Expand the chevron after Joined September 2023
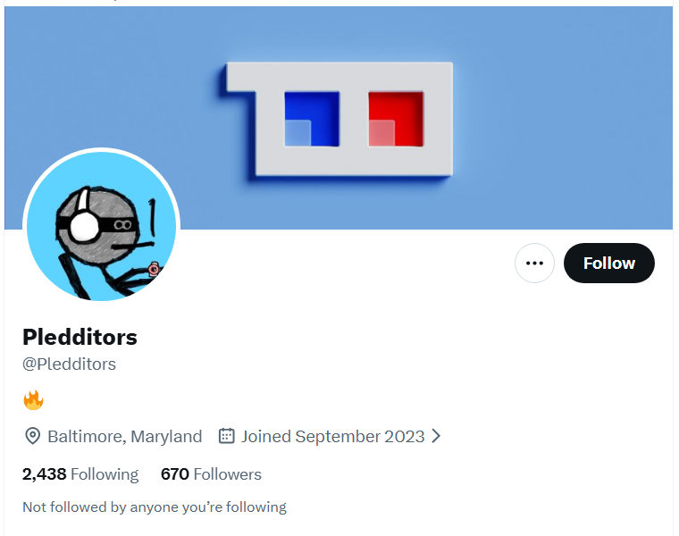679x536 pixels. [x=436, y=436]
